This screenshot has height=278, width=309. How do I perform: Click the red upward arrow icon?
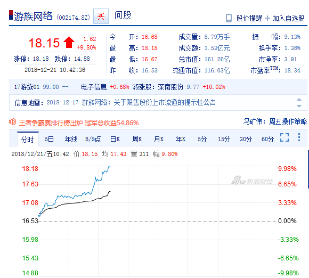coord(69,42)
